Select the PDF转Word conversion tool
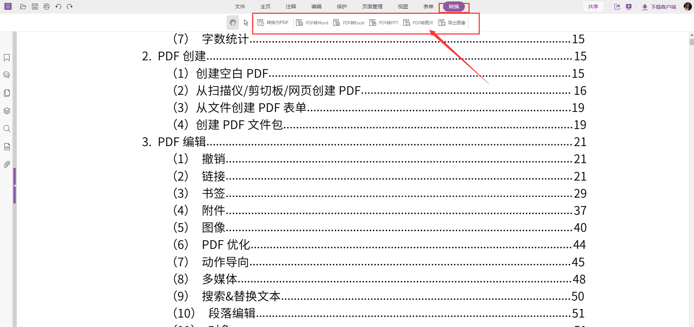 (312, 23)
